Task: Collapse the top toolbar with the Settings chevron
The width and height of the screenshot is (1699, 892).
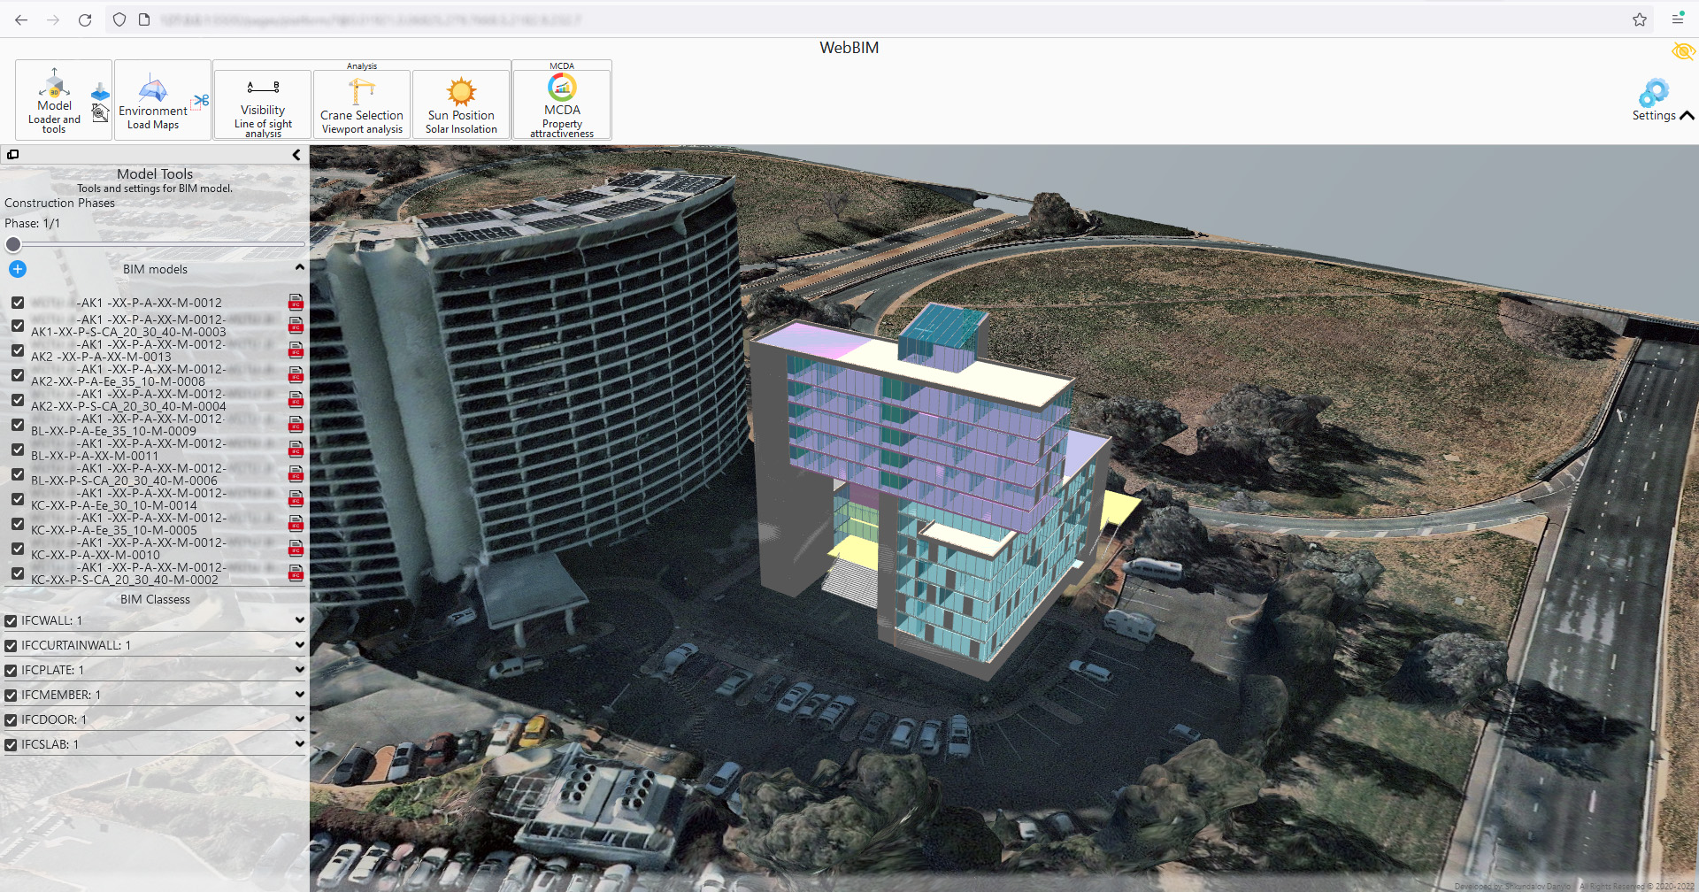Action: (1687, 116)
